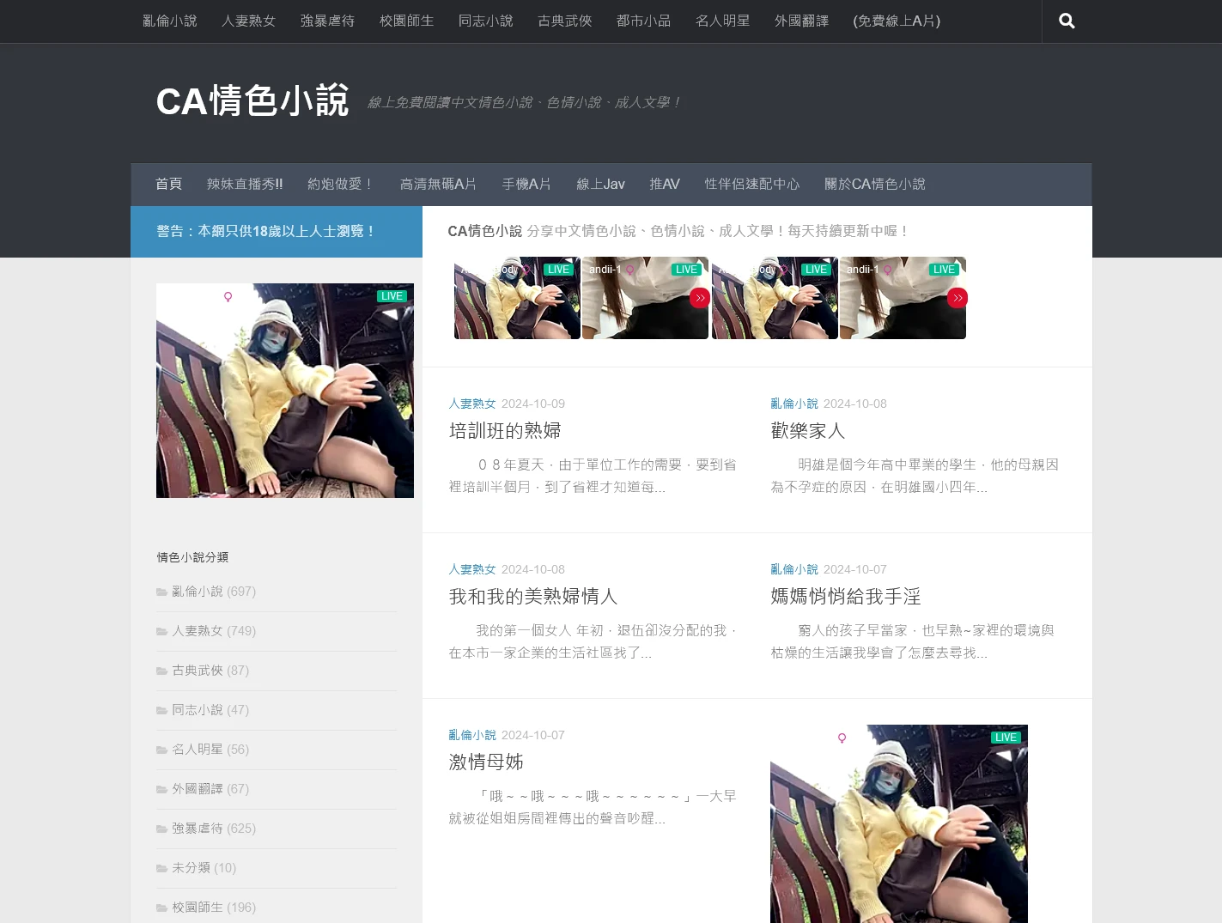This screenshot has width=1222, height=923.
Task: Open 校園師生 (196) sidebar category
Action: [213, 908]
